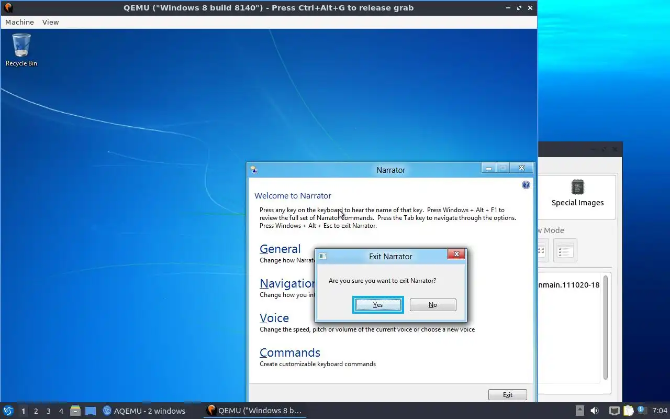Open the file manager taskbar icon
Image resolution: width=670 pixels, height=419 pixels.
pyautogui.click(x=75, y=411)
